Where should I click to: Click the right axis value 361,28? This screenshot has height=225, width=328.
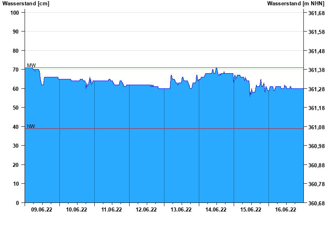coord(317,89)
